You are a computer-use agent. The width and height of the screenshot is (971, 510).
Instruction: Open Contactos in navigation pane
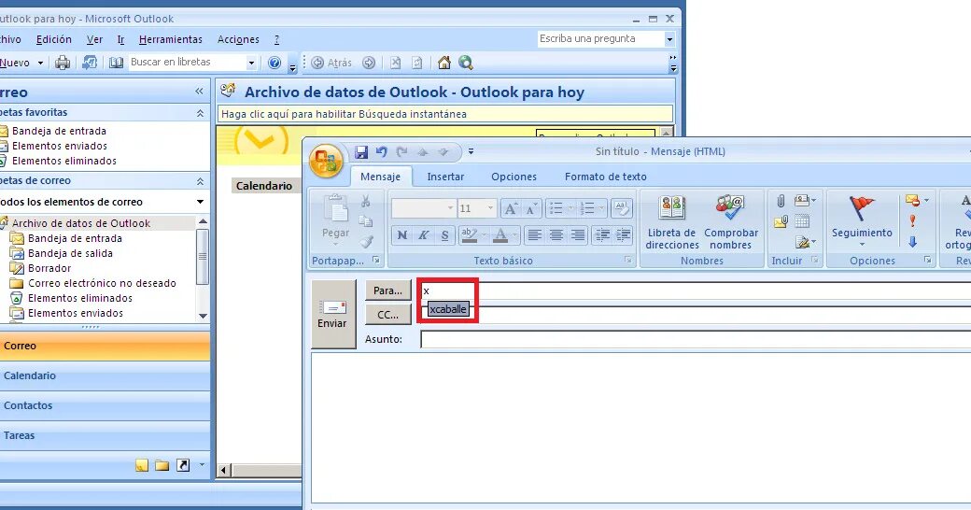click(105, 405)
